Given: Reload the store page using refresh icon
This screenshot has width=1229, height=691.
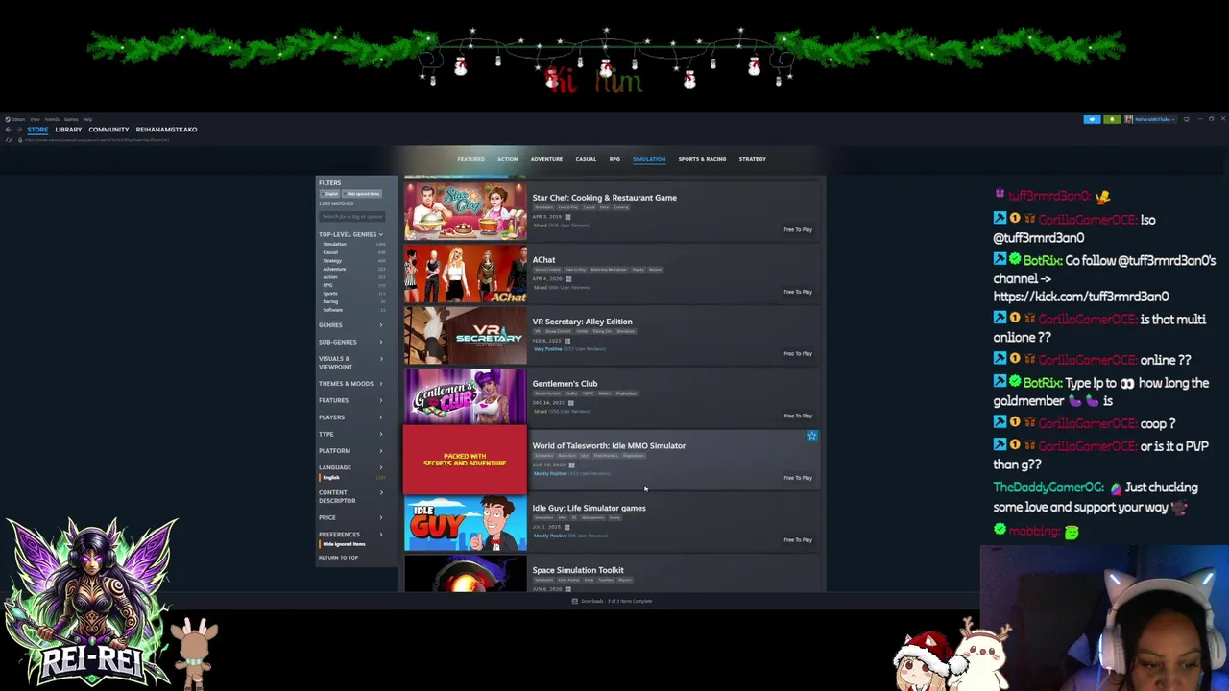Looking at the screenshot, I should pos(9,140).
